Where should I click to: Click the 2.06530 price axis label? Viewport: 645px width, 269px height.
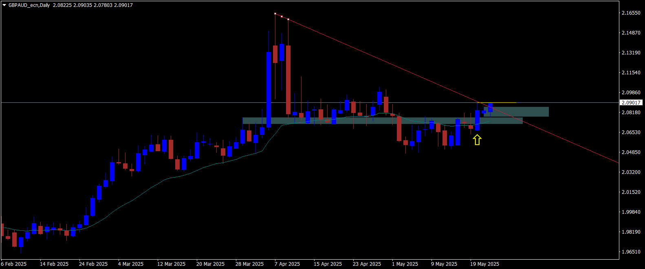coord(631,132)
